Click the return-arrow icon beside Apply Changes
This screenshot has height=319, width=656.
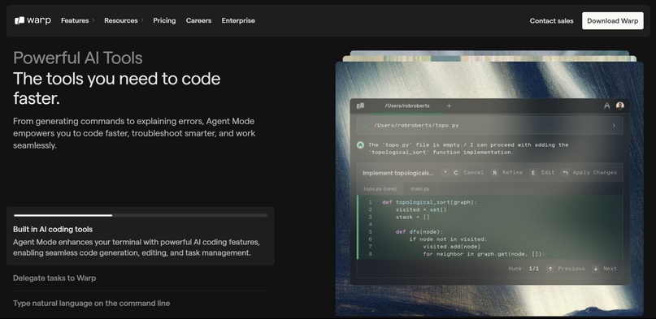pyautogui.click(x=565, y=172)
